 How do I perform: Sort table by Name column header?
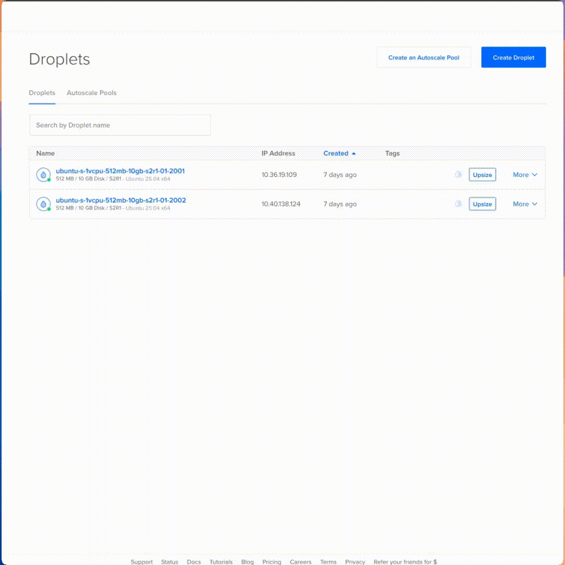46,153
